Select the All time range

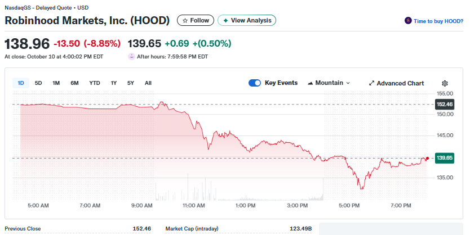pos(148,83)
